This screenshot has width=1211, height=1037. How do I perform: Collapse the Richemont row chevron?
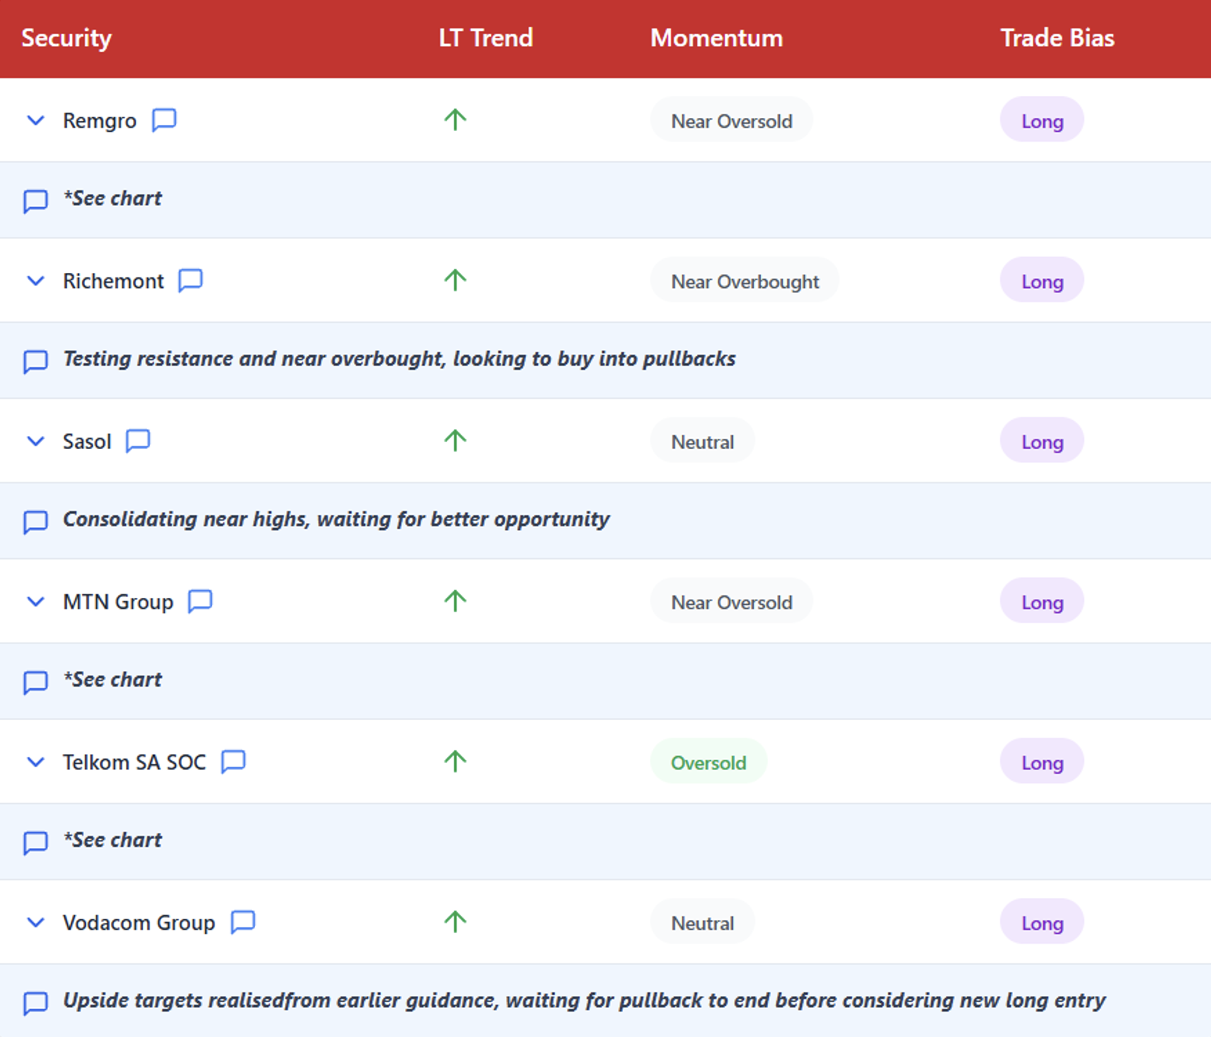36,280
